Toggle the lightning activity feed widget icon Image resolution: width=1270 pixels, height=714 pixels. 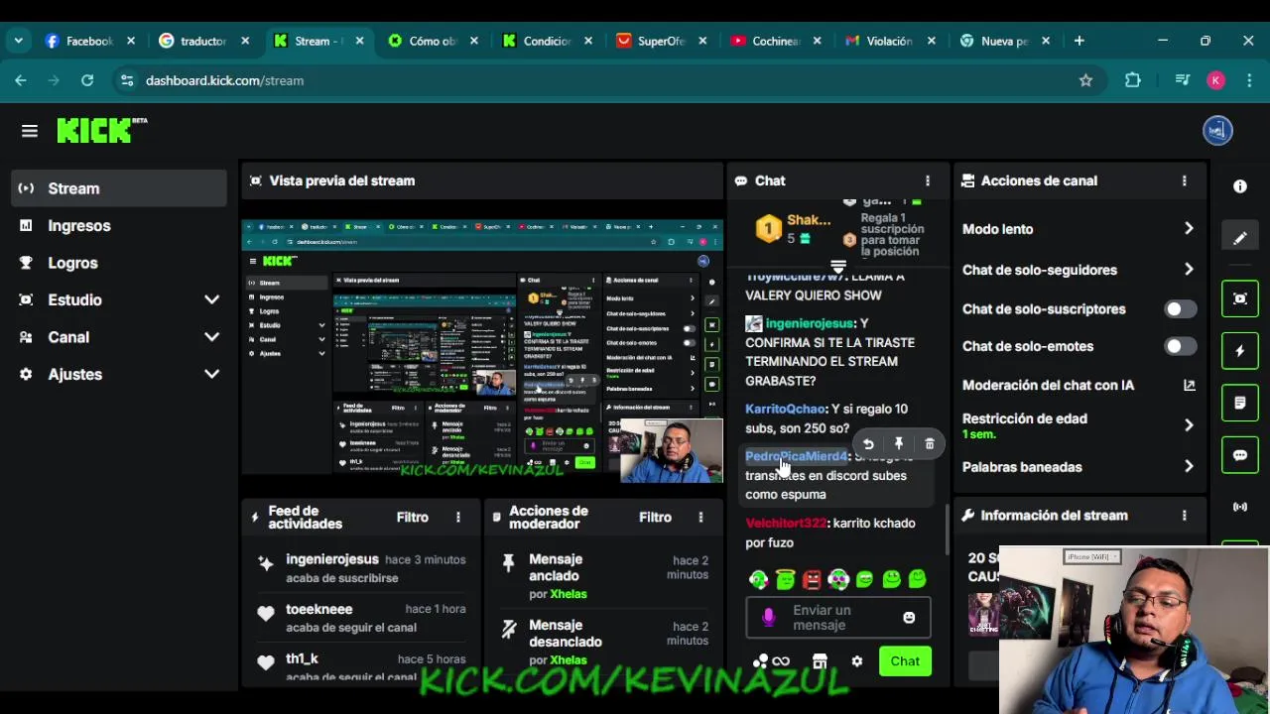click(x=1240, y=350)
